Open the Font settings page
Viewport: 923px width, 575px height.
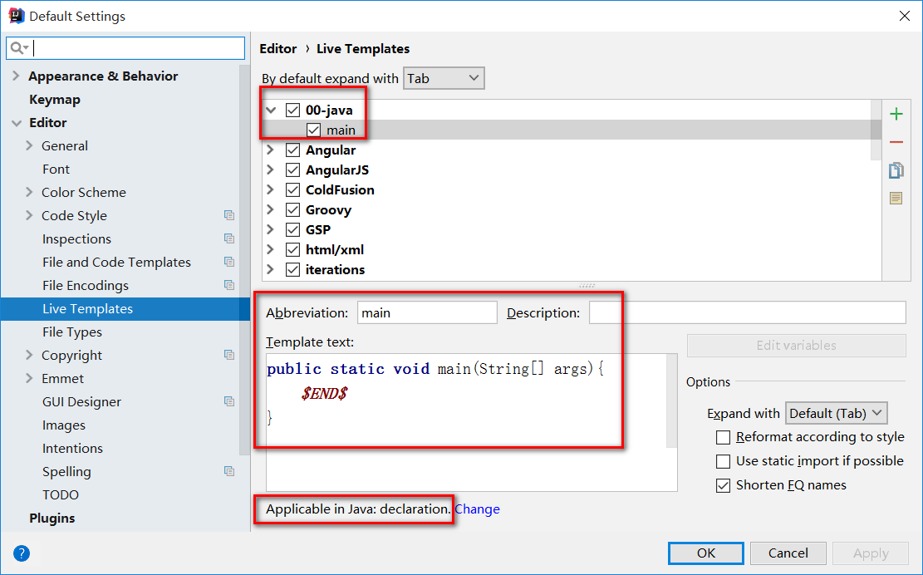point(56,170)
